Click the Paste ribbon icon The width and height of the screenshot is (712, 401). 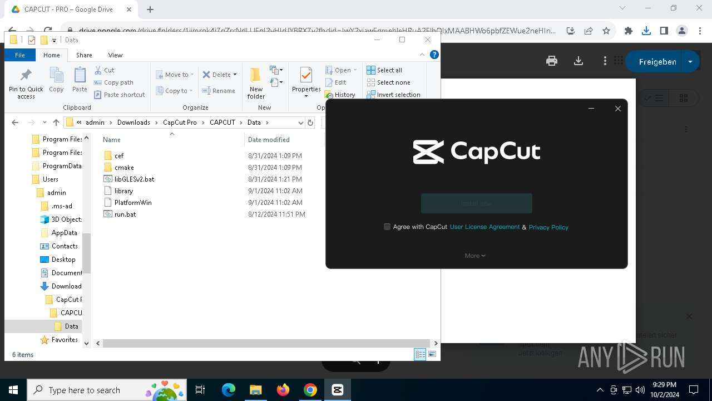click(80, 76)
